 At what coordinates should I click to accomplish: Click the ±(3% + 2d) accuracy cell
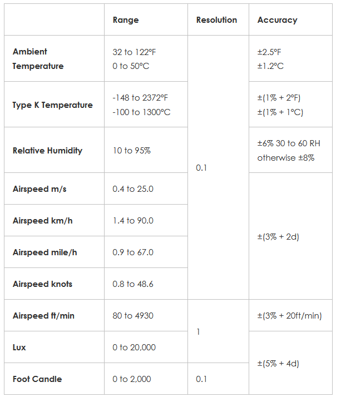(278, 237)
